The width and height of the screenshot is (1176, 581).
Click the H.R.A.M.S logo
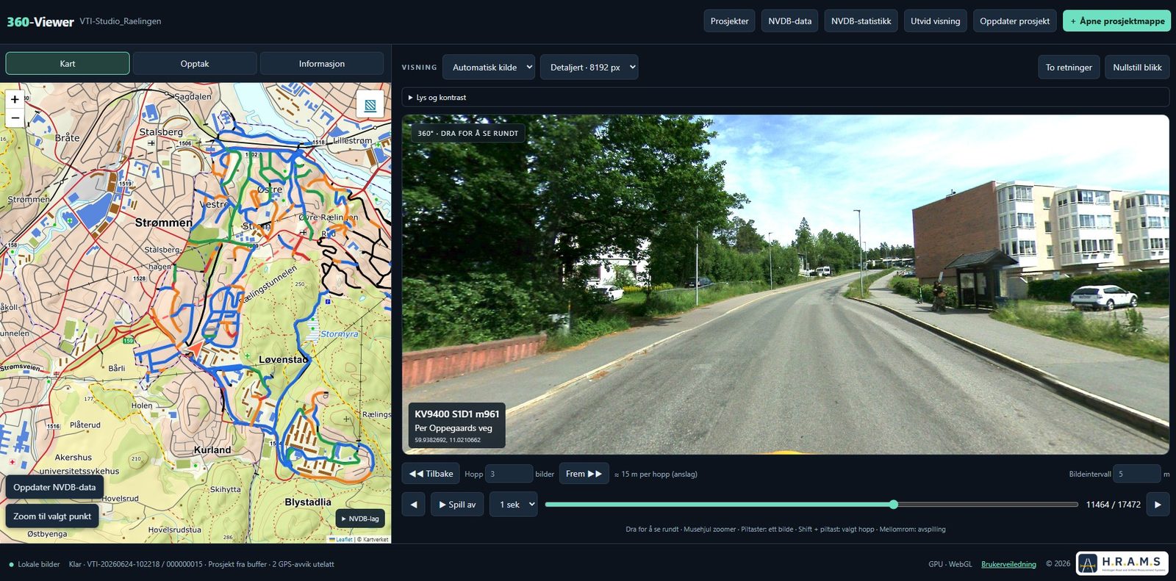point(1122,563)
